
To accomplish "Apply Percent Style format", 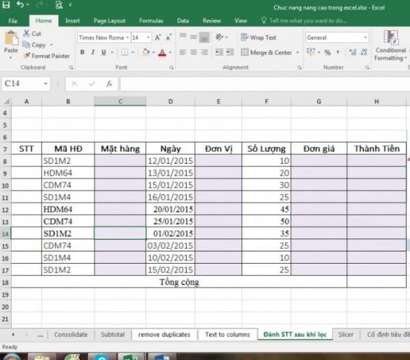I will pyautogui.click(x=327, y=53).
